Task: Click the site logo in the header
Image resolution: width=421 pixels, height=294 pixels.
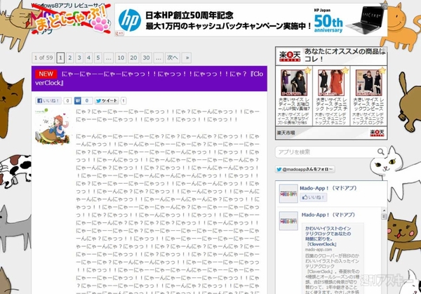Action: click(71, 19)
